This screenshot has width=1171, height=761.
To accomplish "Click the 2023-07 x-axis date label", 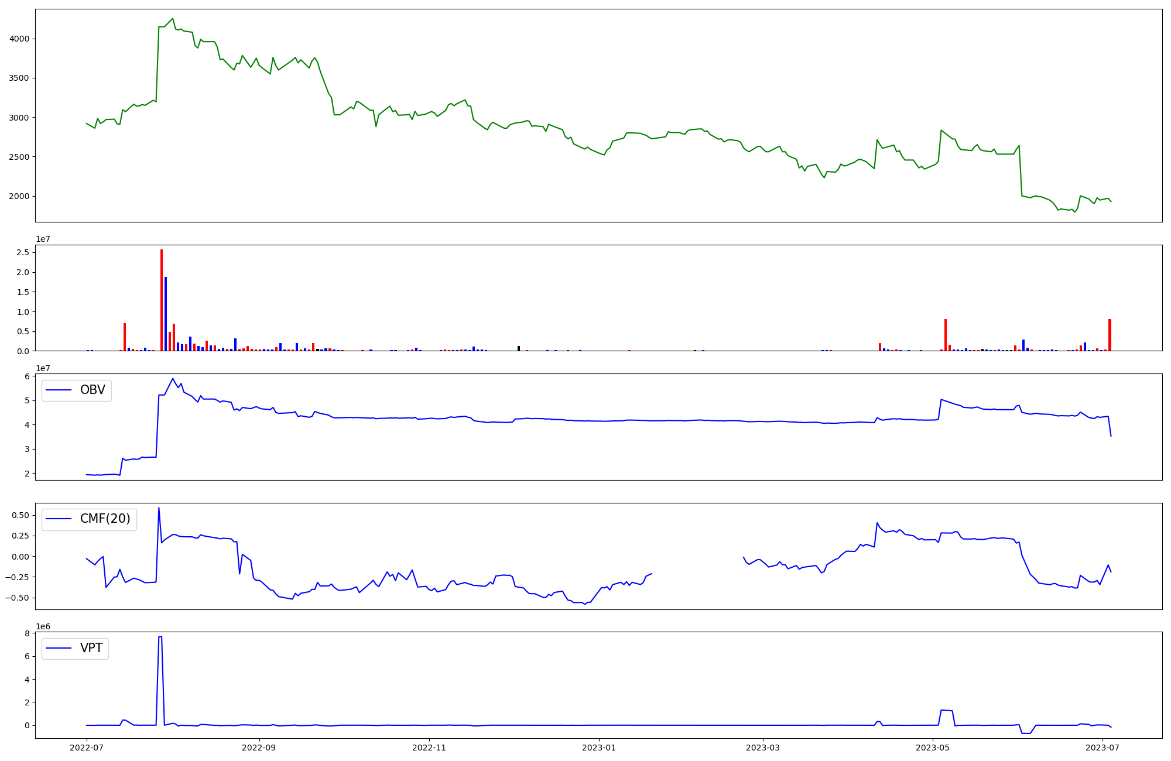I will 1102,748.
